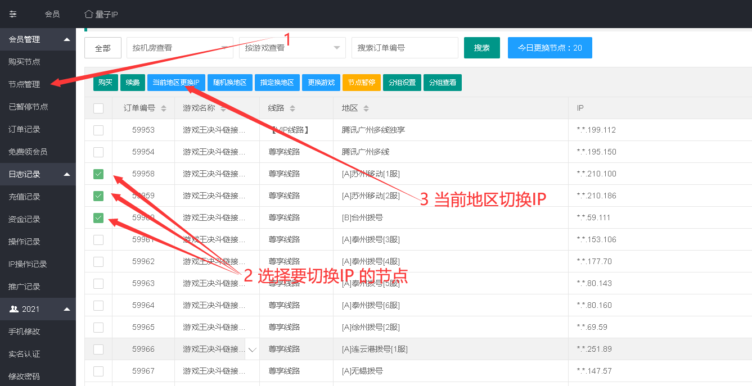Collapse the 会员管理 section arrow
Screen dimensions: 752x386
click(67, 39)
